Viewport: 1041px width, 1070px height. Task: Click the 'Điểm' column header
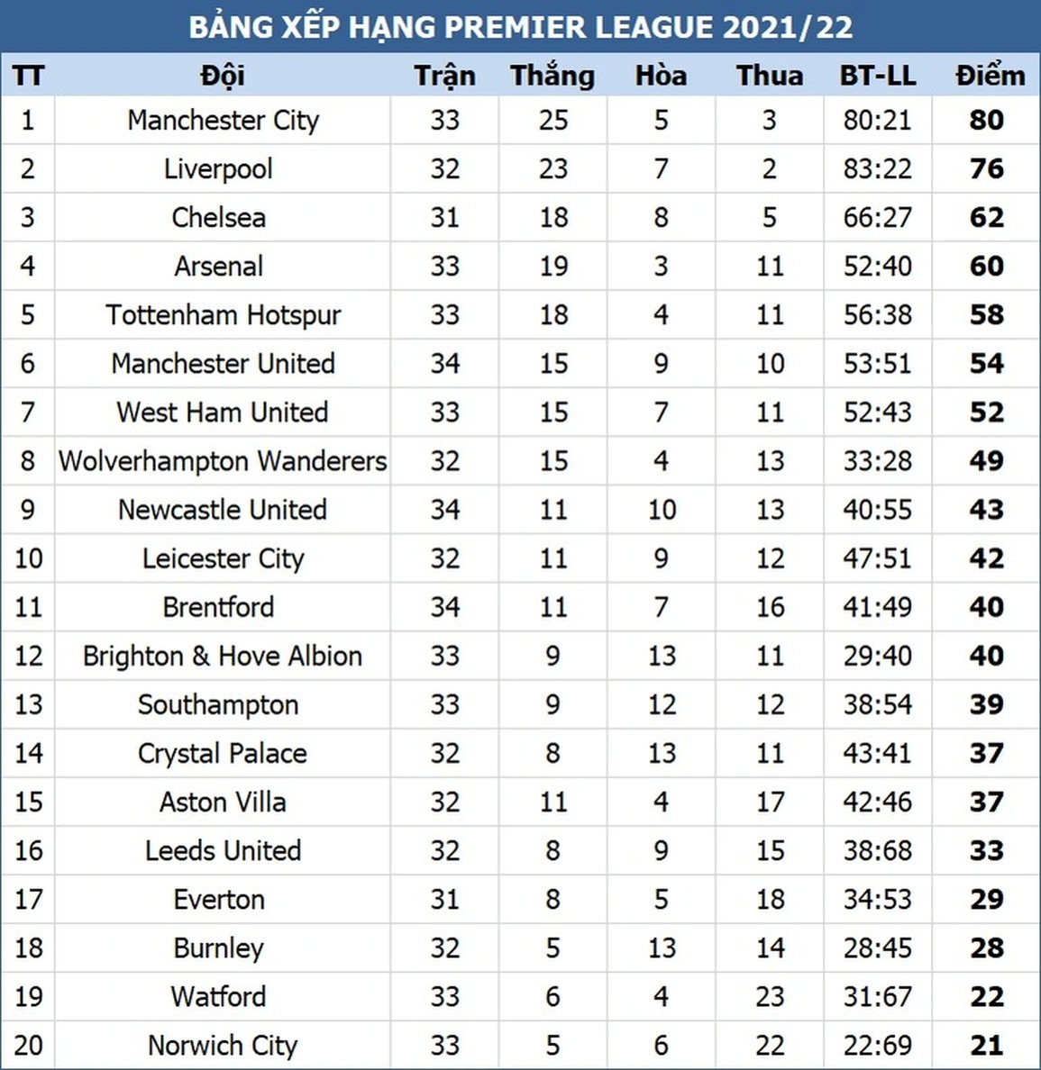989,75
